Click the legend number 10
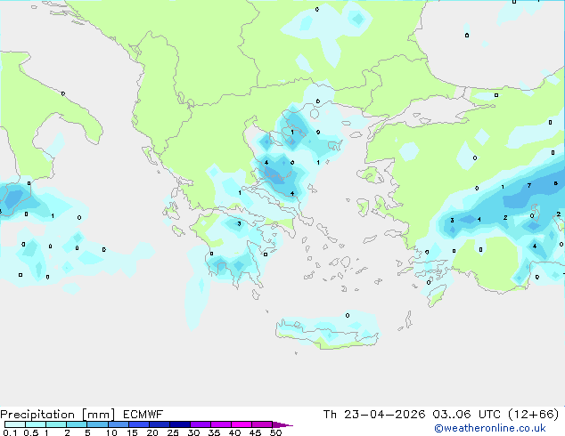Viewport: 565px width, 436px height. [111, 432]
